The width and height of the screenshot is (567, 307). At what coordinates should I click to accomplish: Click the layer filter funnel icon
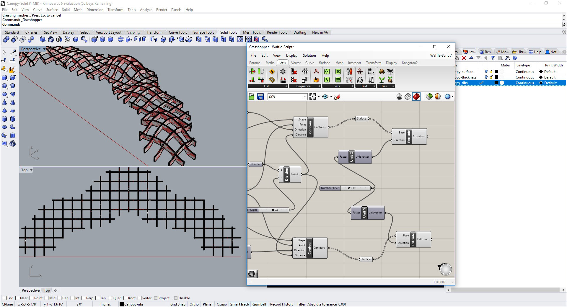click(493, 58)
